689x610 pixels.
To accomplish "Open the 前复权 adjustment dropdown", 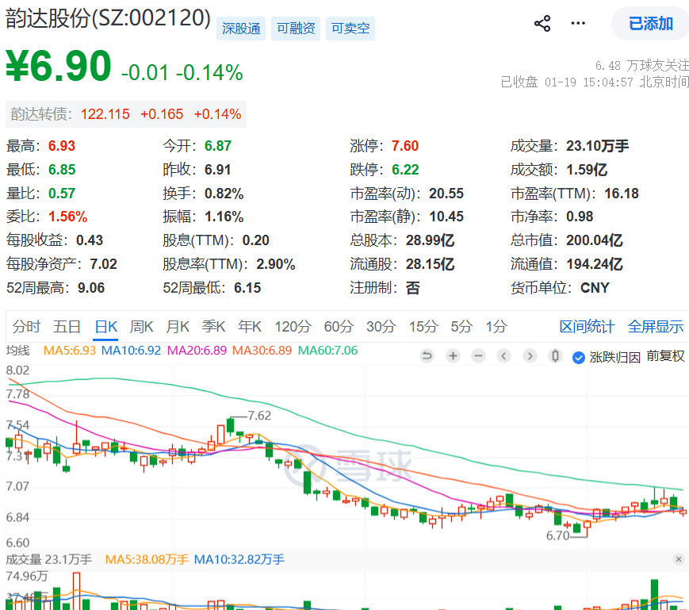I will (665, 356).
